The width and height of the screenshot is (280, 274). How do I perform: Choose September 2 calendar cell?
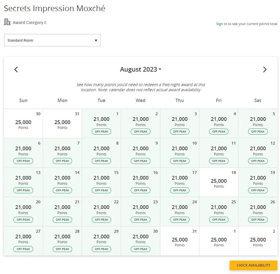coord(258,241)
